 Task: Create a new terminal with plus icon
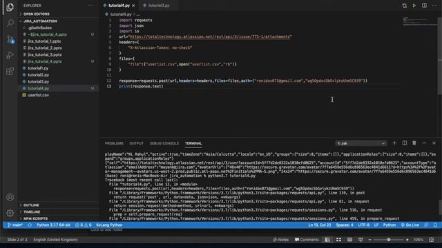(x=394, y=143)
